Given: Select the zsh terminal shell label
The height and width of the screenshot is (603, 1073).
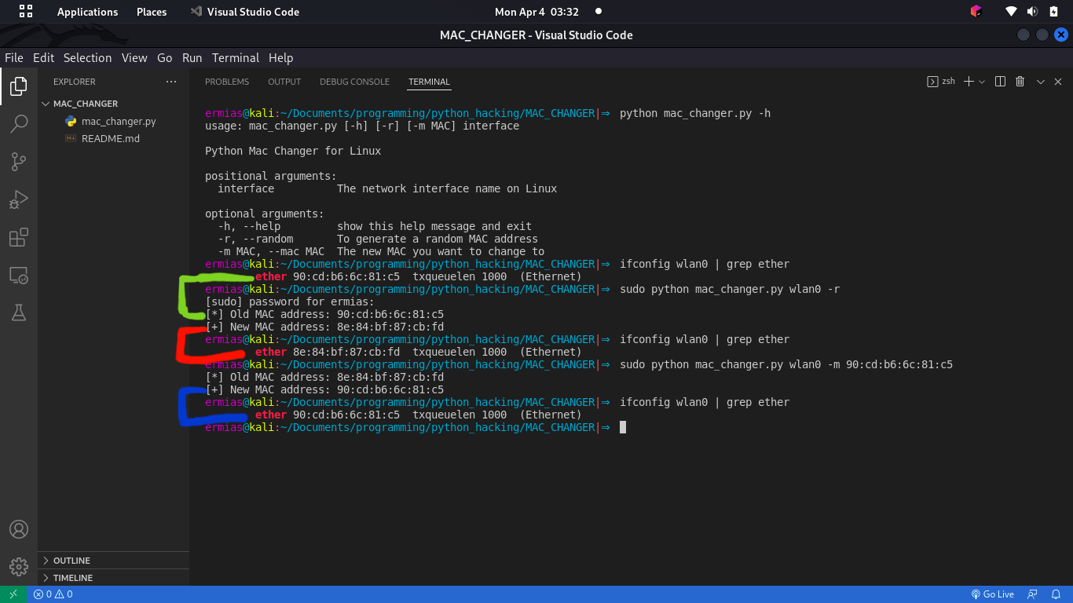Looking at the screenshot, I should tap(941, 82).
